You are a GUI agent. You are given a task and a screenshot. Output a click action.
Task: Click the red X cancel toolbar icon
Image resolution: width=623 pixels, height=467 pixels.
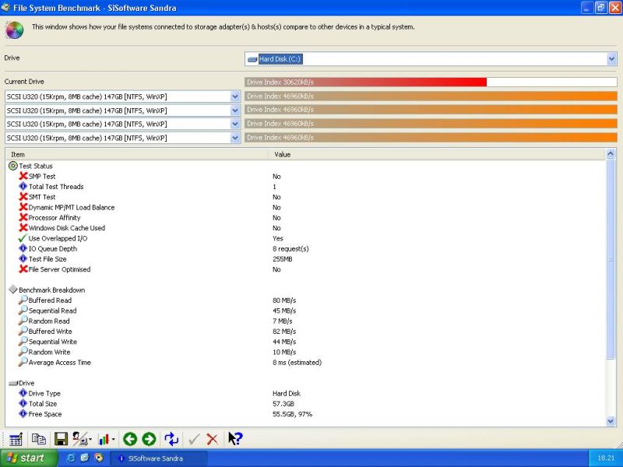[213, 439]
